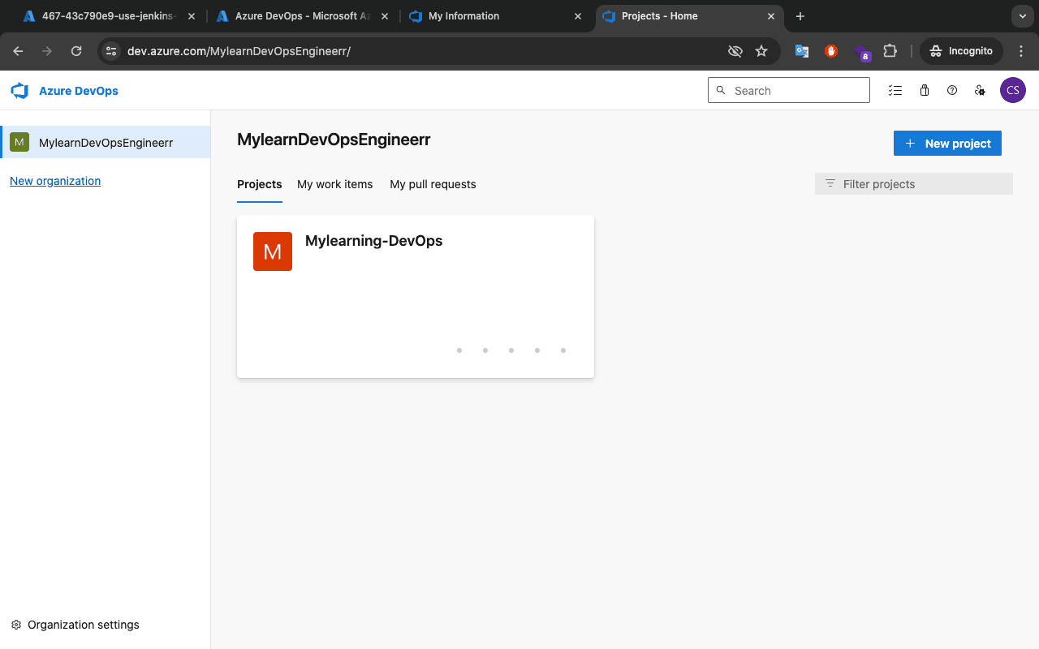Viewport: 1039px width, 649px height.
Task: Select the My pull requests tab
Action: (433, 185)
